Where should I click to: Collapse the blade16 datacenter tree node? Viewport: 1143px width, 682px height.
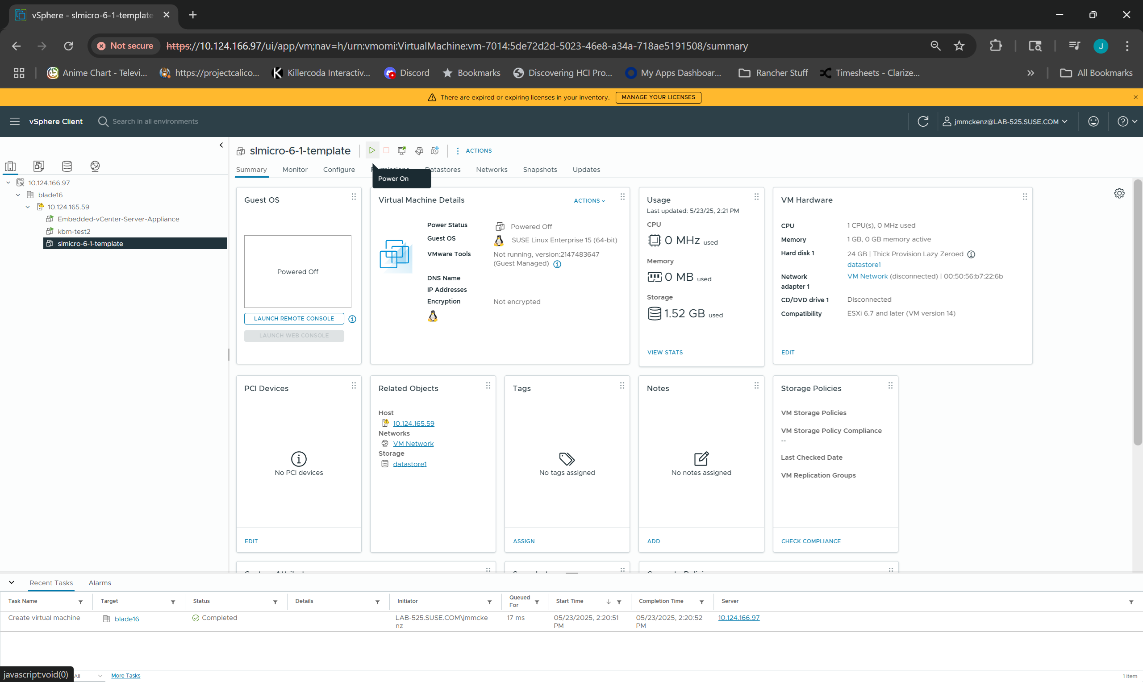[18, 195]
